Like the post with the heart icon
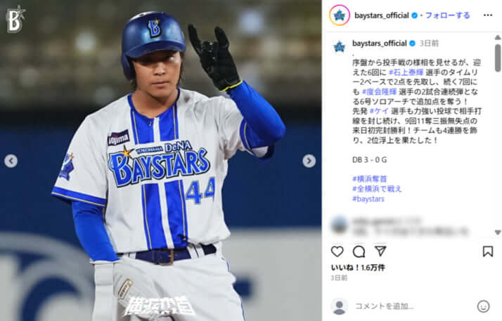Screen dimensions: 502x321 337,251
